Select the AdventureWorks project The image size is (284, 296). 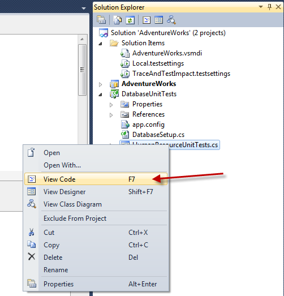coord(149,84)
